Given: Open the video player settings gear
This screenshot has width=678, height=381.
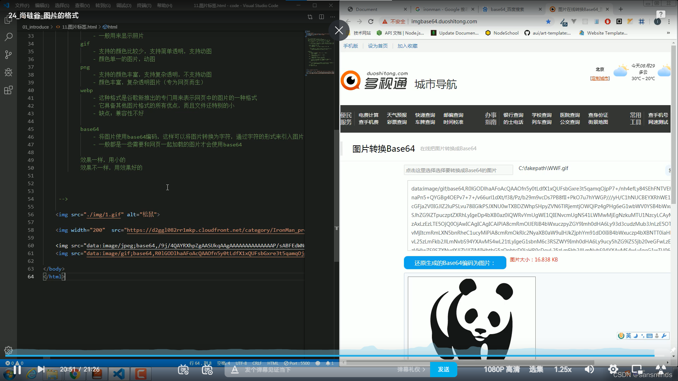Looking at the screenshot, I should (613, 369).
